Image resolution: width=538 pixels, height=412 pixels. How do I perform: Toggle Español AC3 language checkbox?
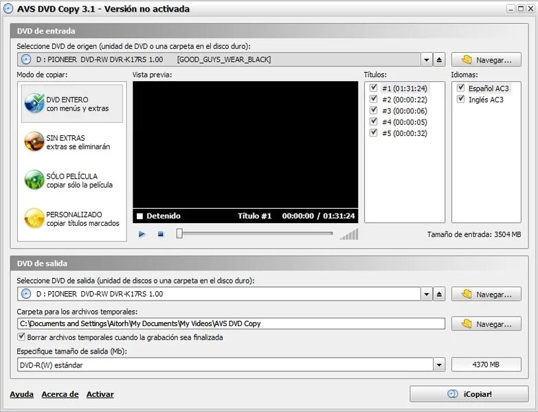coord(461,88)
